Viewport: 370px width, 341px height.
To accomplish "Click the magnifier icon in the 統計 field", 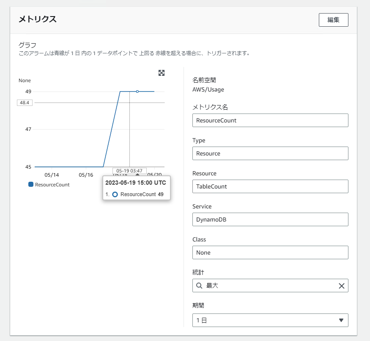I will click(200, 286).
